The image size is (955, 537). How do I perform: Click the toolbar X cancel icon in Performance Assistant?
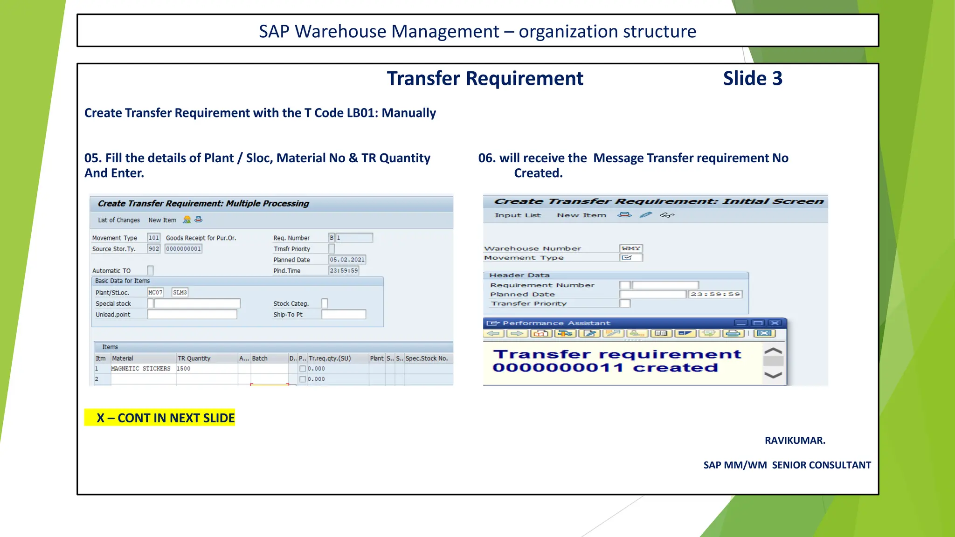tap(765, 333)
